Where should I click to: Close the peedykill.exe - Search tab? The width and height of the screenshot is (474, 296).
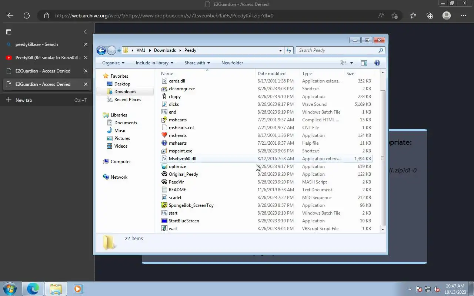(x=86, y=44)
